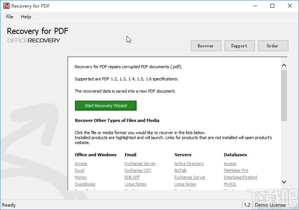Open the BizTalk link
Image resolution: width=299 pixels, height=210 pixels.
coord(181,170)
